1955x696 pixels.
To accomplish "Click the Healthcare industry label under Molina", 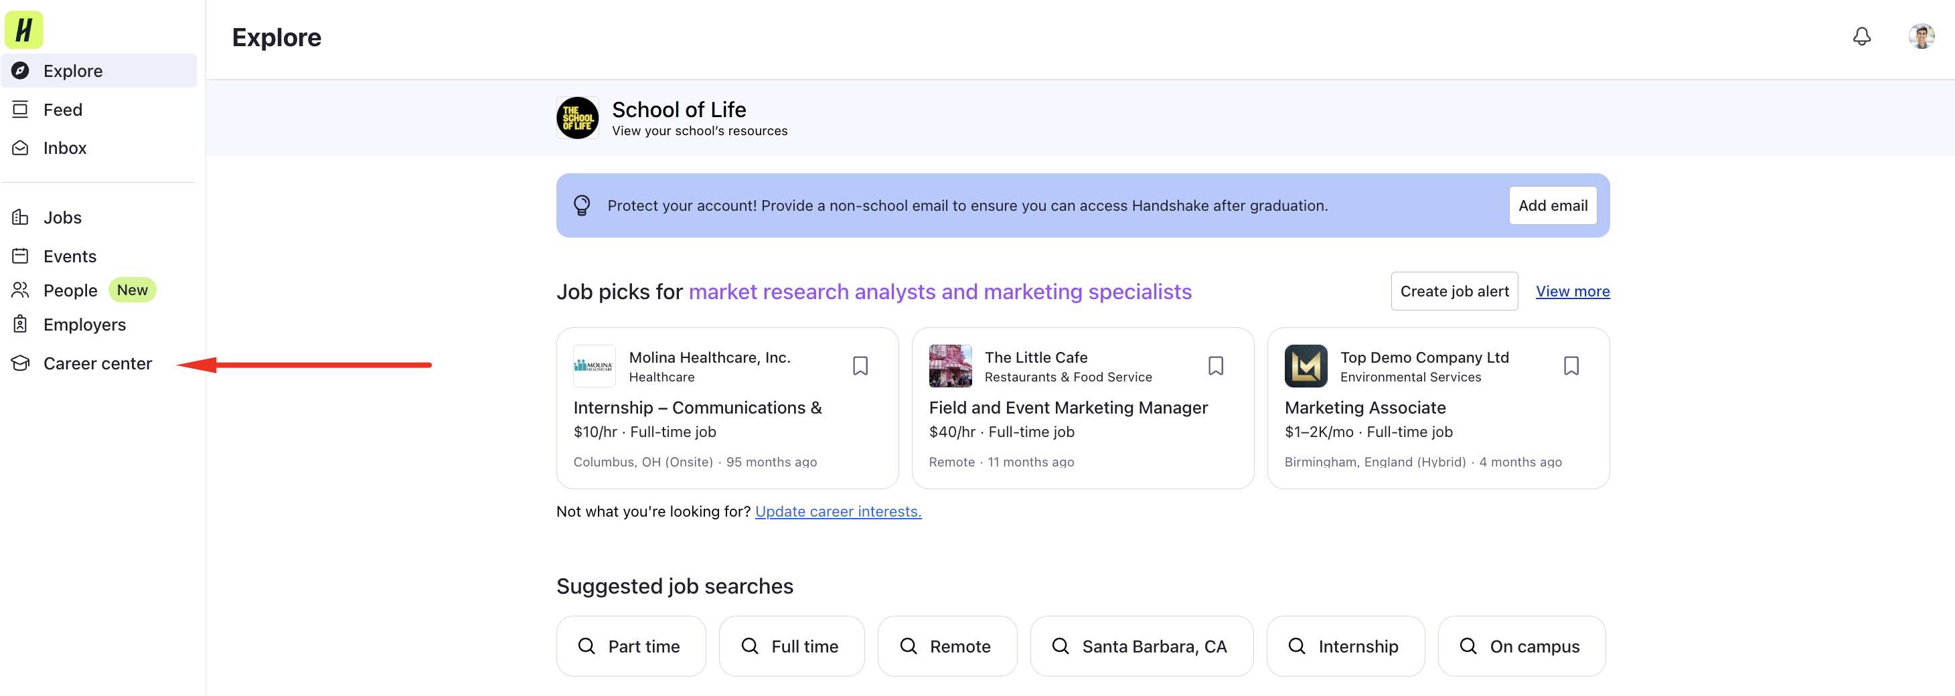I will click(x=661, y=377).
